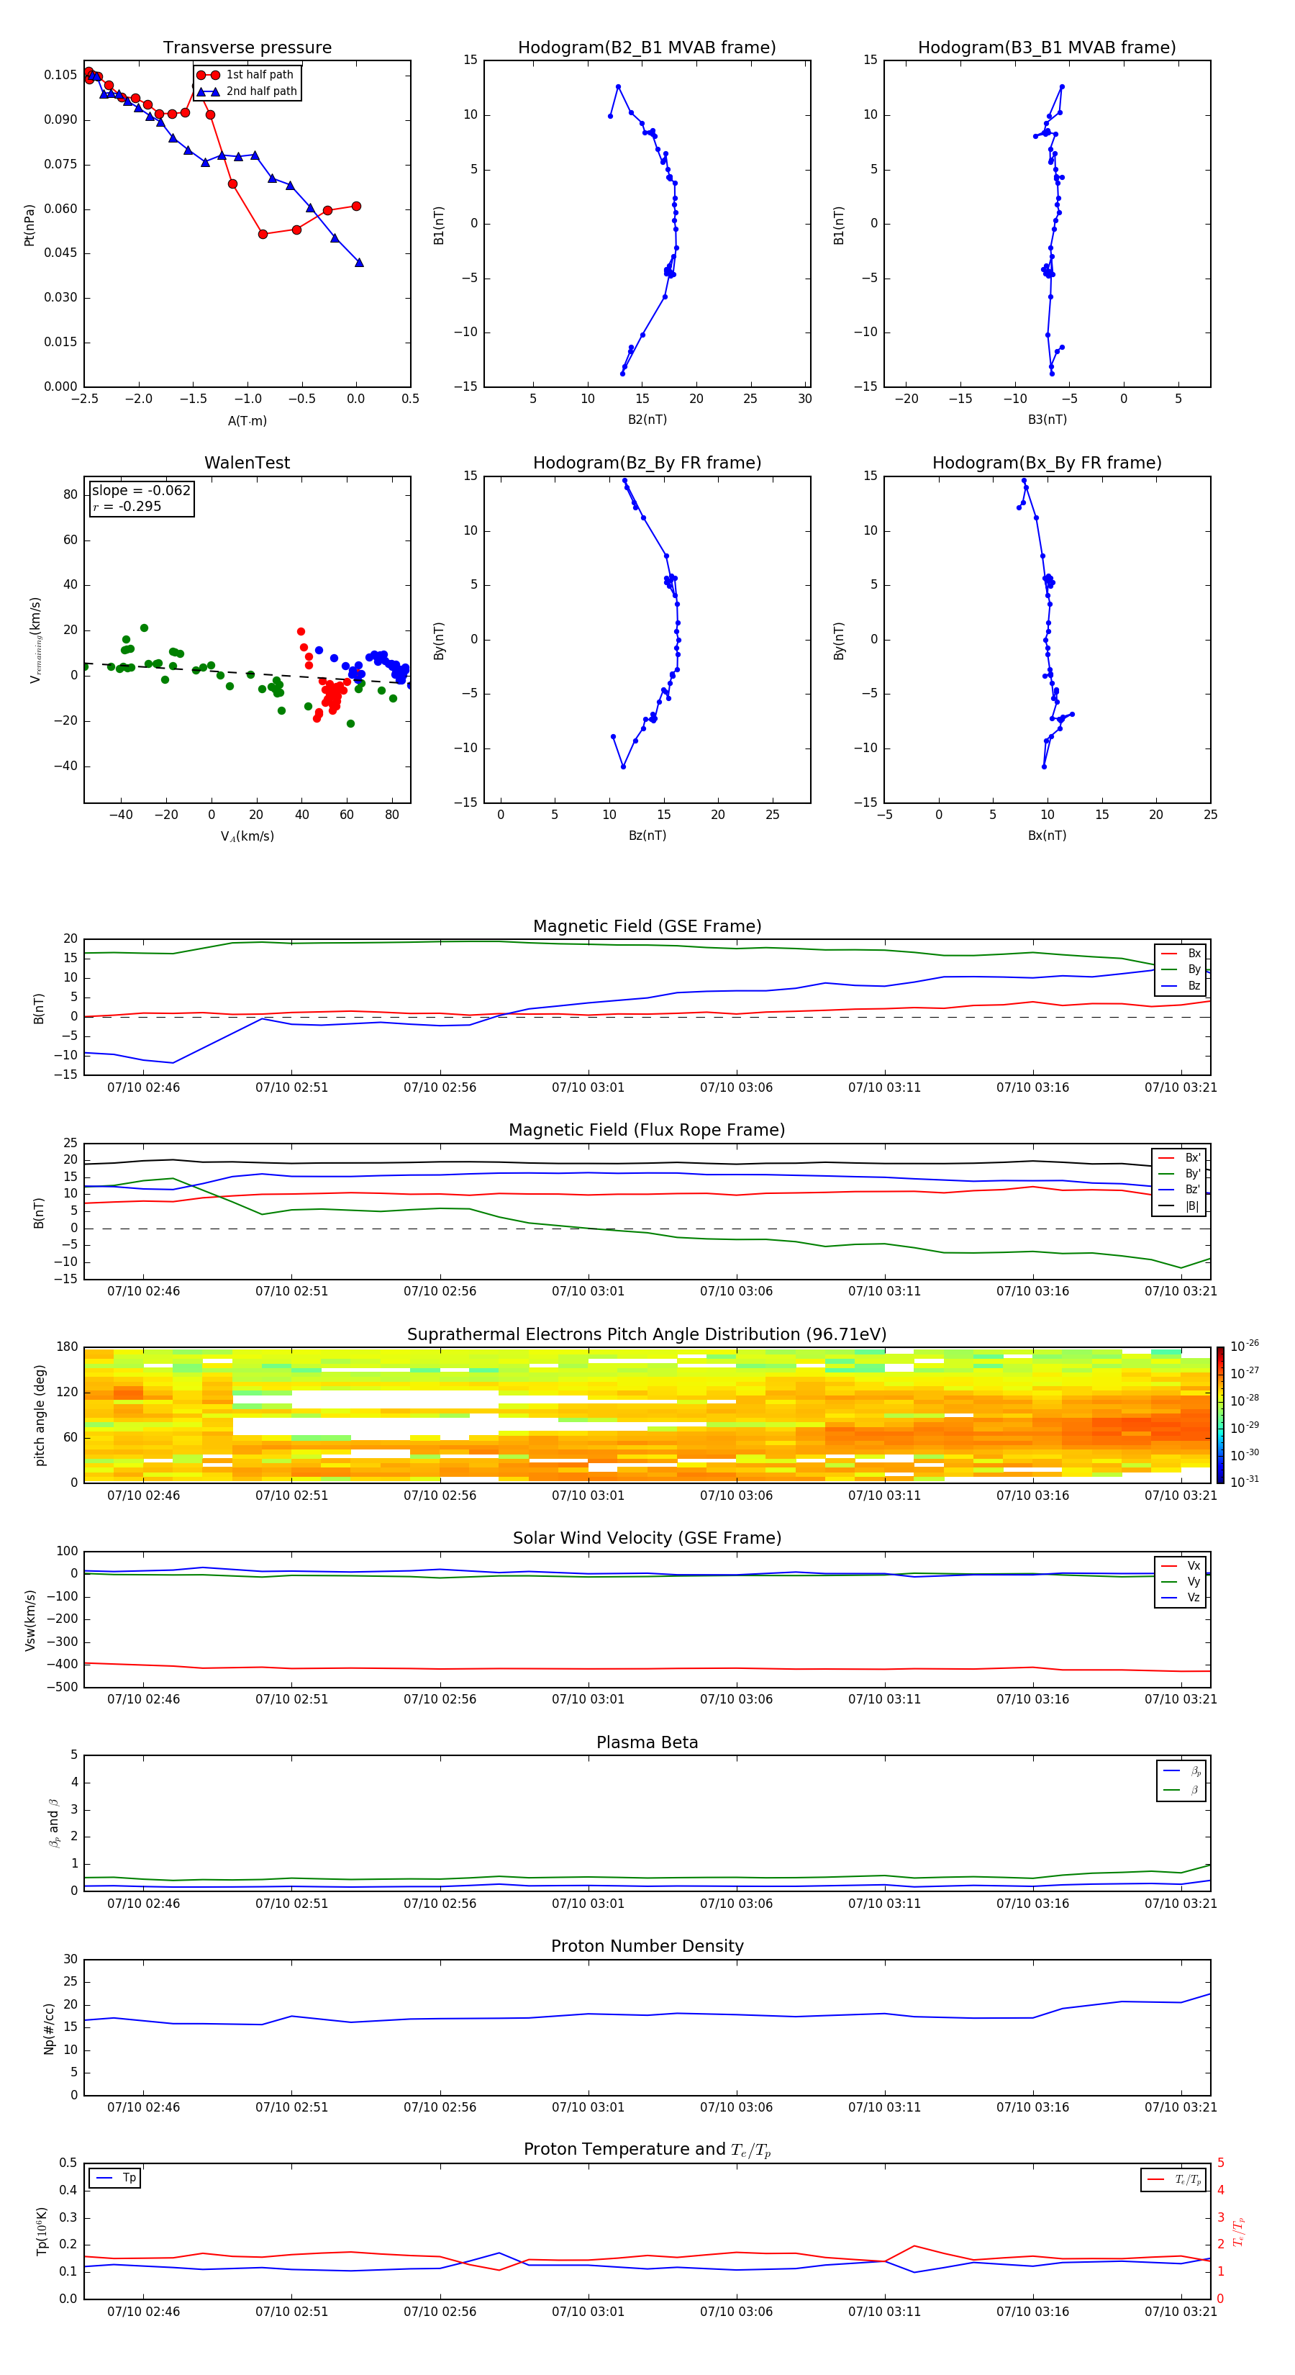The height and width of the screenshot is (2375, 1295).
Task: Click the "Tp(10^6K)" y-axis label
Action: point(42,2231)
